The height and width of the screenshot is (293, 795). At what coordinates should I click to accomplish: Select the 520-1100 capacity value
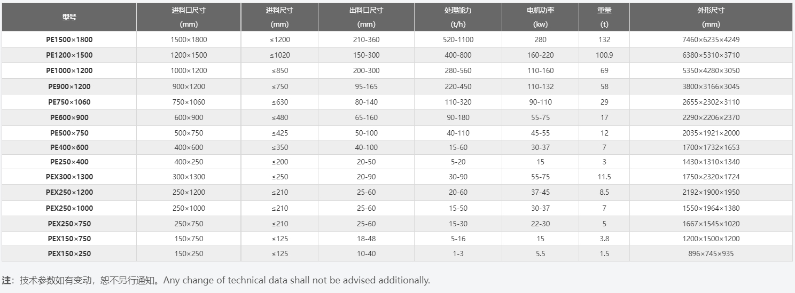coord(458,39)
